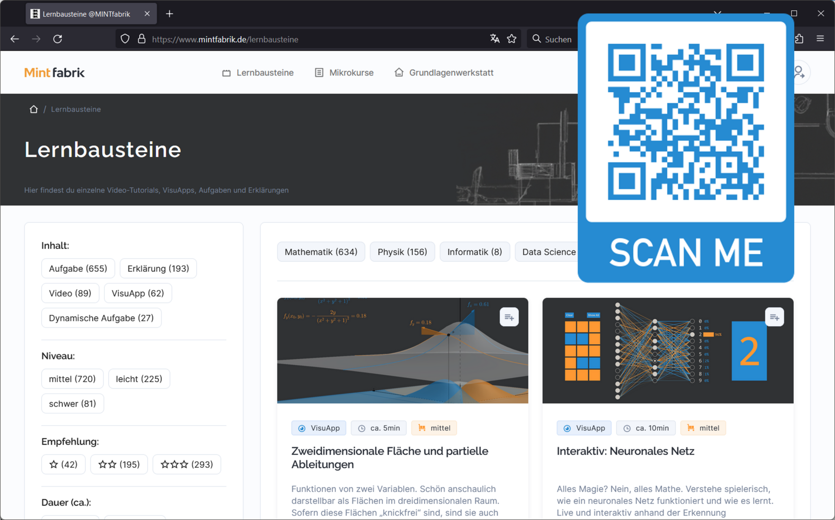835x520 pixels.
Task: Click the Lernbausteine breadcrumb link
Action: click(76, 109)
